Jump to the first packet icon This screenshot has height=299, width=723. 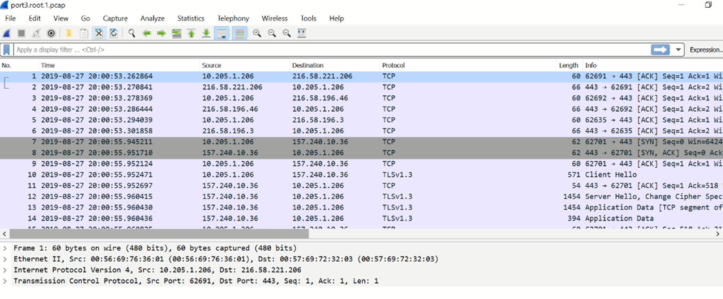tap(191, 33)
